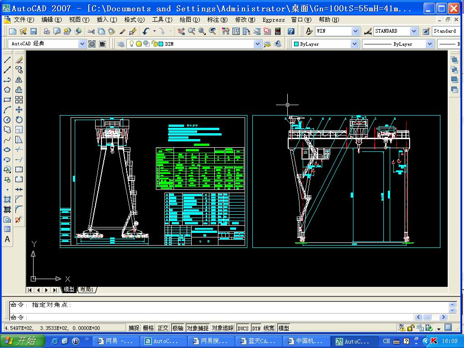Enable 栅格 grid mode

pyautogui.click(x=148, y=328)
